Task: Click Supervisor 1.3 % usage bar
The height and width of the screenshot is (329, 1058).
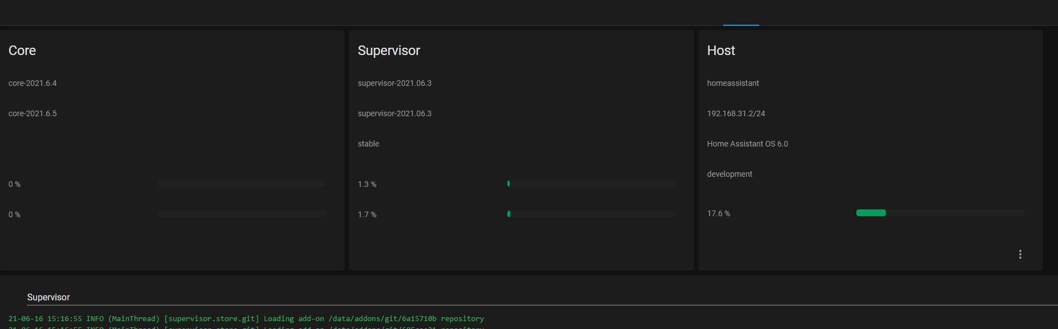Action: [x=592, y=184]
